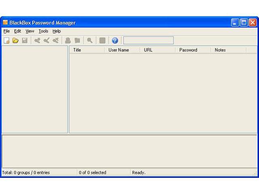Click the New database toolbar icon

click(x=6, y=40)
